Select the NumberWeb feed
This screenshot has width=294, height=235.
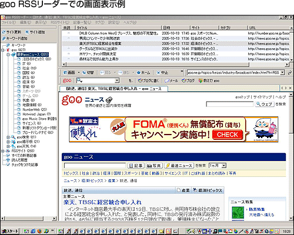tap(35, 109)
